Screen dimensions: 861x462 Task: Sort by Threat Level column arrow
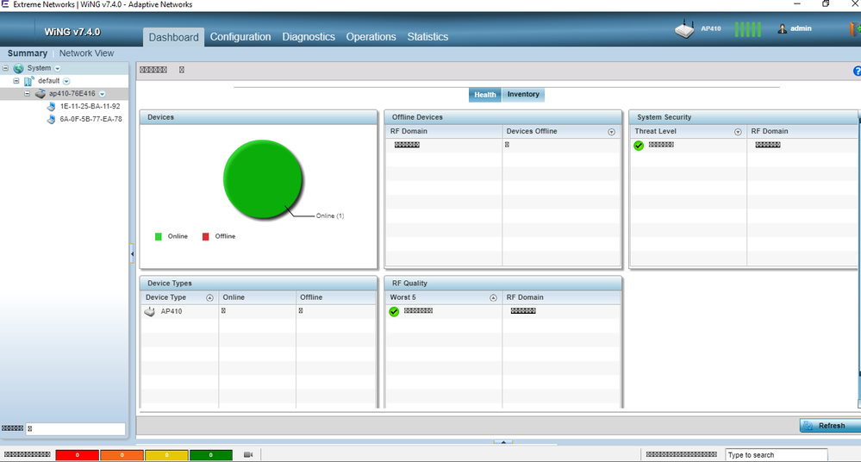pyautogui.click(x=738, y=132)
